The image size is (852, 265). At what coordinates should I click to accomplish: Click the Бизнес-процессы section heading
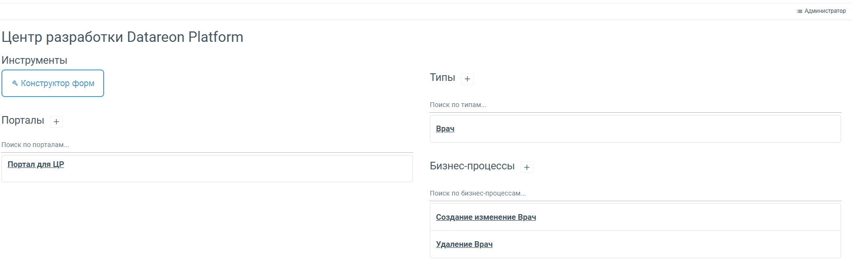[x=472, y=166]
